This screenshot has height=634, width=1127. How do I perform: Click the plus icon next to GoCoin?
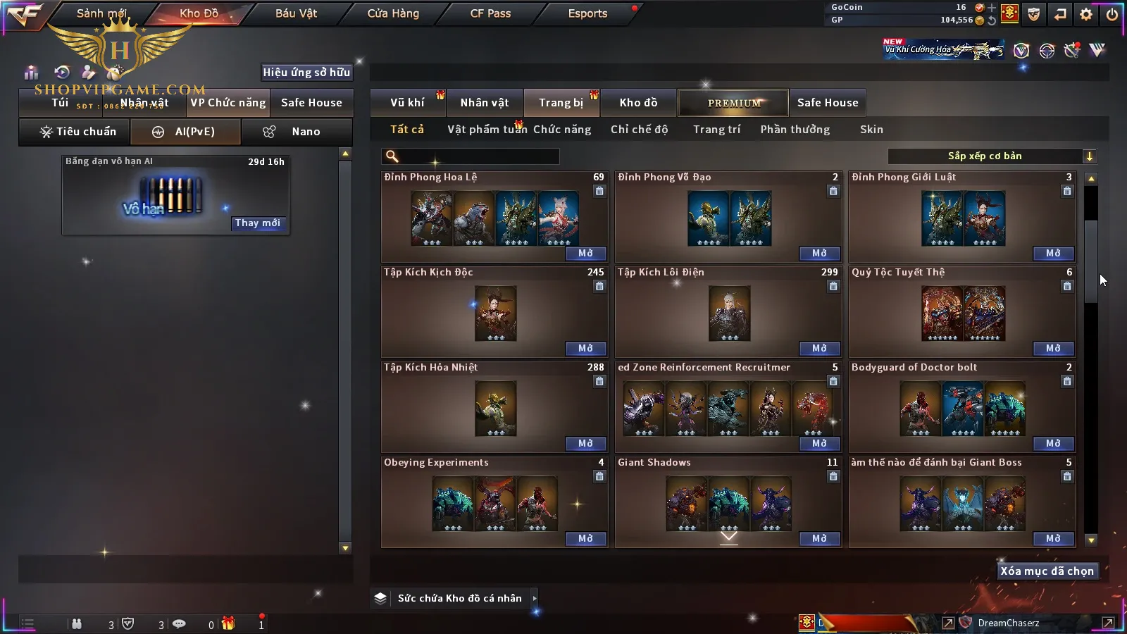click(x=992, y=8)
